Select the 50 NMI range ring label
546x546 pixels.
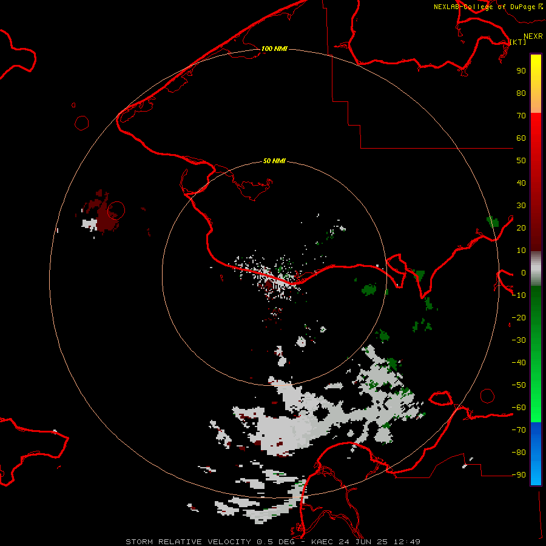point(274,161)
